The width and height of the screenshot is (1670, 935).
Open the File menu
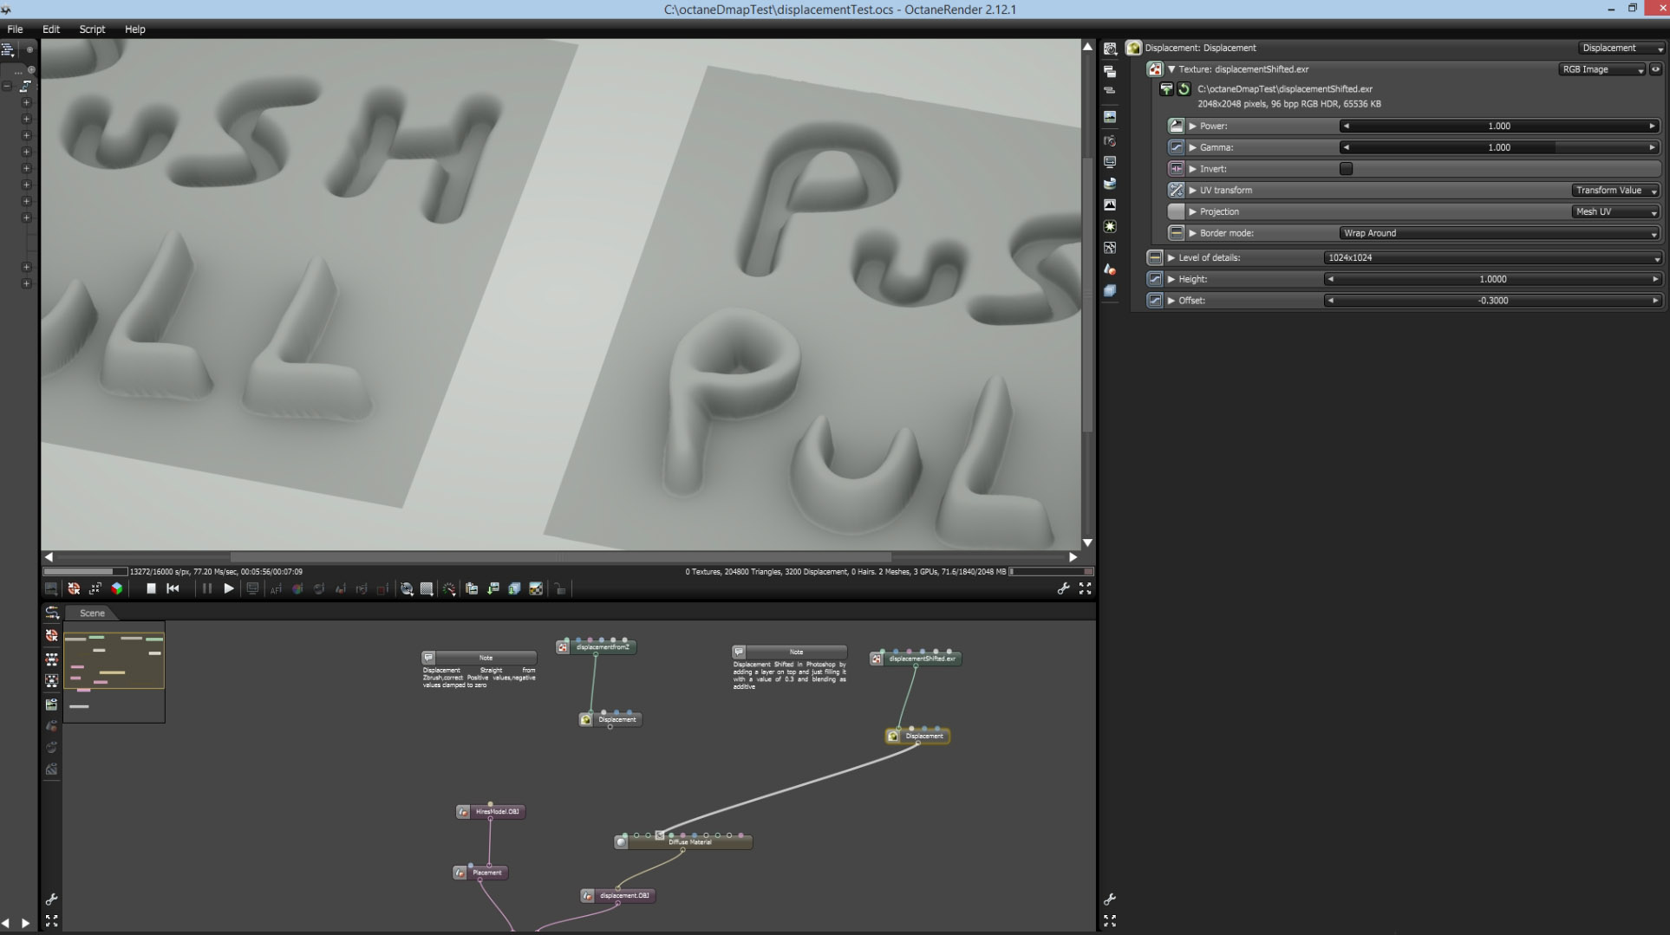tap(15, 29)
